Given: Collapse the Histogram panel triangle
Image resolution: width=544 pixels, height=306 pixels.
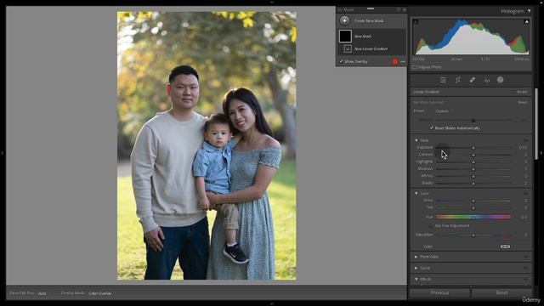Looking at the screenshot, I should [529, 11].
